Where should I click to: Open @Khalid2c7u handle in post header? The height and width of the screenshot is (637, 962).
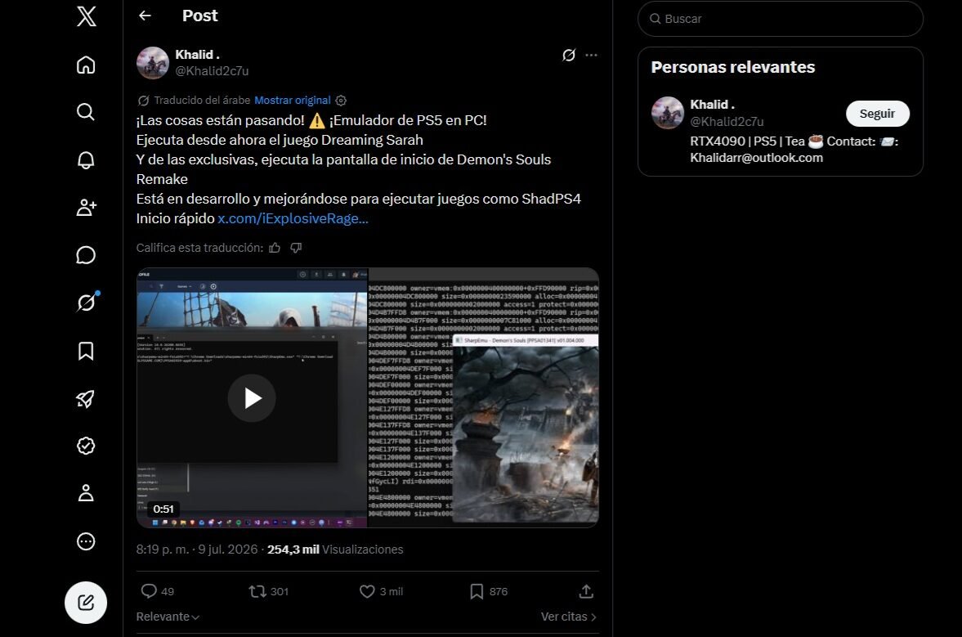(212, 71)
